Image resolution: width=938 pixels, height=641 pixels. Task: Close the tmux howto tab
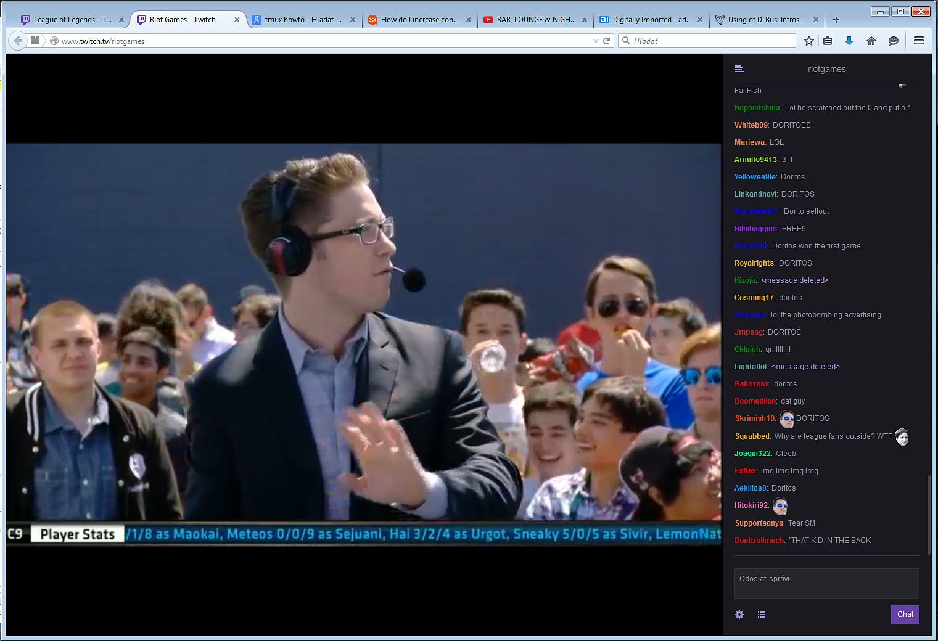click(x=353, y=20)
